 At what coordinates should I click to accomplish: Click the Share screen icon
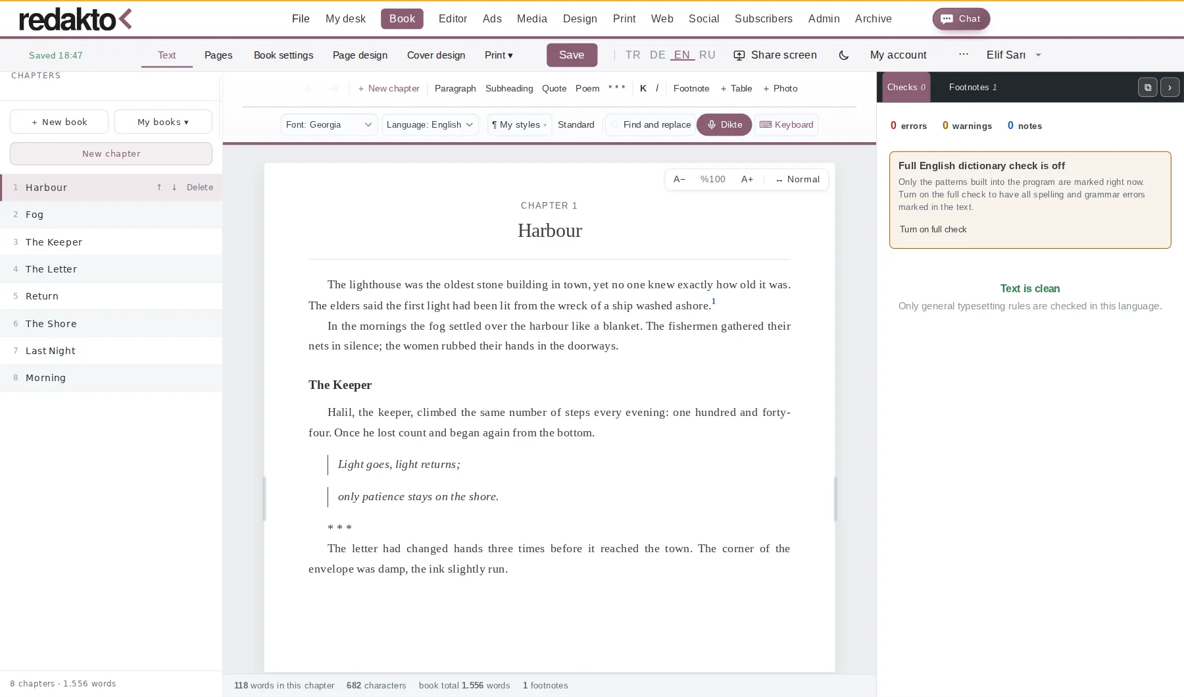click(x=739, y=55)
